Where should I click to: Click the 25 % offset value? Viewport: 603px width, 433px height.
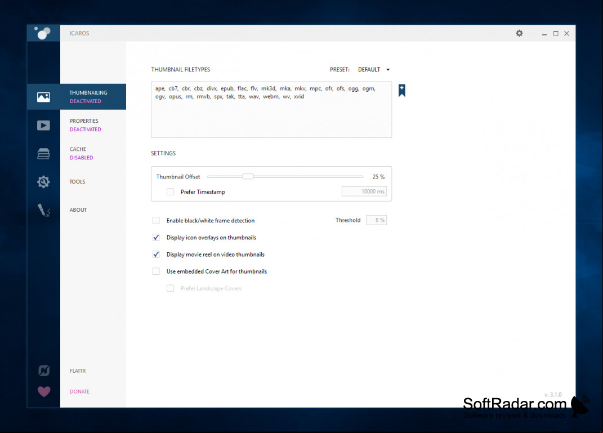tap(378, 177)
